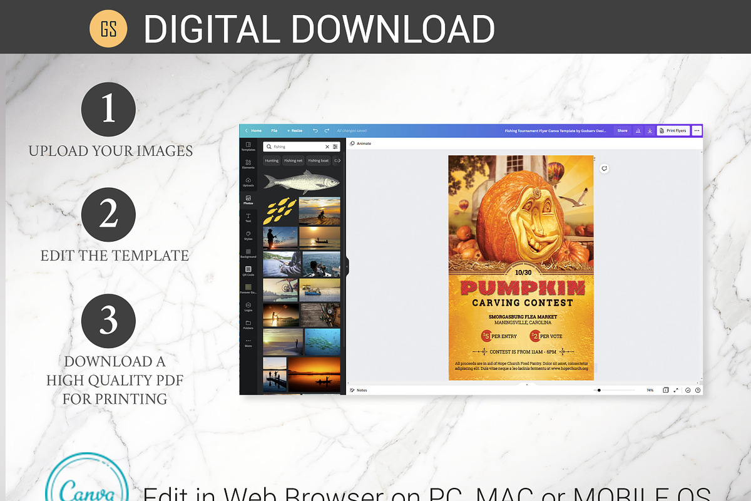Screen dimensions: 751x501
Task: Open the File menu
Action: click(274, 130)
